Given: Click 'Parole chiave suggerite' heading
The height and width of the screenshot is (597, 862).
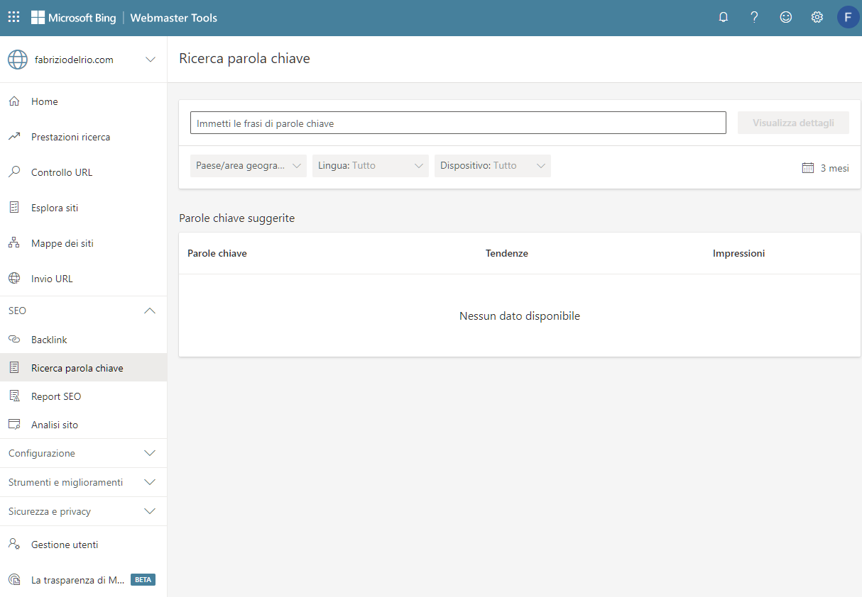Looking at the screenshot, I should coord(236,218).
